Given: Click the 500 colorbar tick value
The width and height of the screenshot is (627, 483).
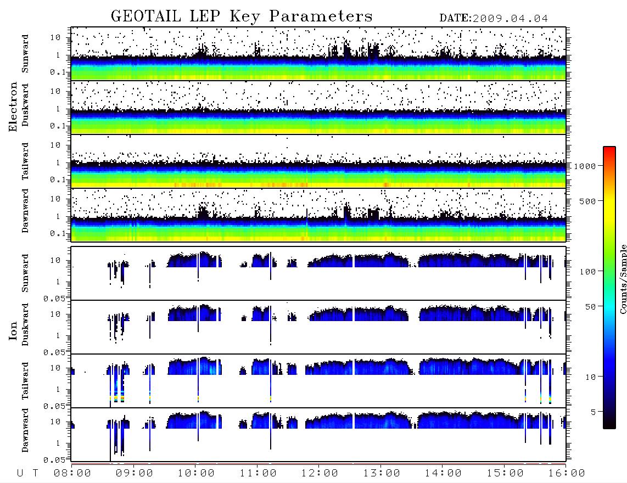Looking at the screenshot, I should coord(588,201).
